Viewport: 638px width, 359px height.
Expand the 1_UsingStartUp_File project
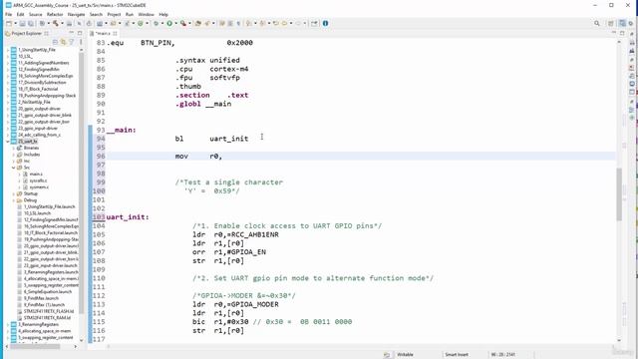[x=8, y=50]
